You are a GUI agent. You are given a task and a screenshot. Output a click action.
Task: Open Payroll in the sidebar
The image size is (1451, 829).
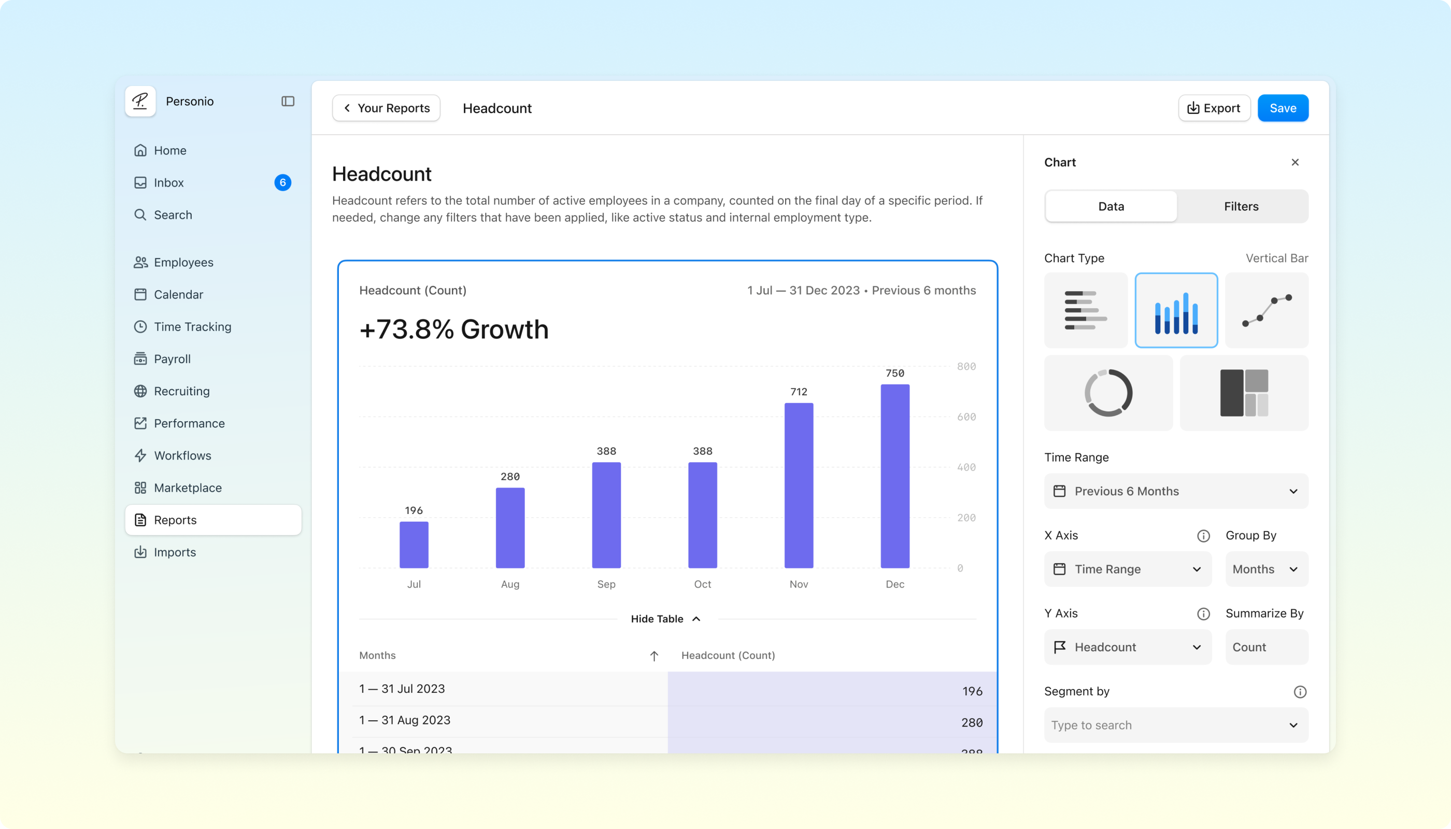[x=172, y=359]
